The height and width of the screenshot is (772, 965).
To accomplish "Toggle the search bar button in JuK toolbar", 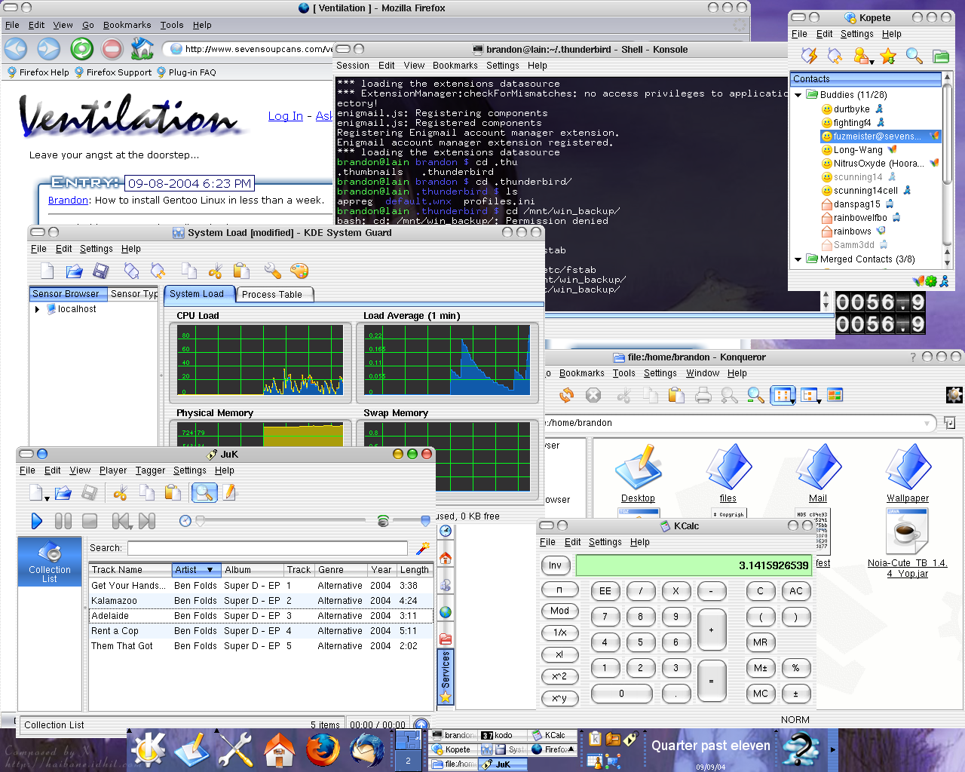I will pos(204,493).
